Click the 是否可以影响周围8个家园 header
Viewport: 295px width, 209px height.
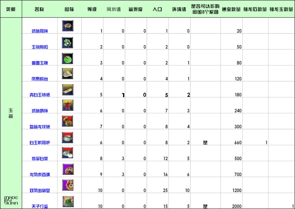[205, 9]
